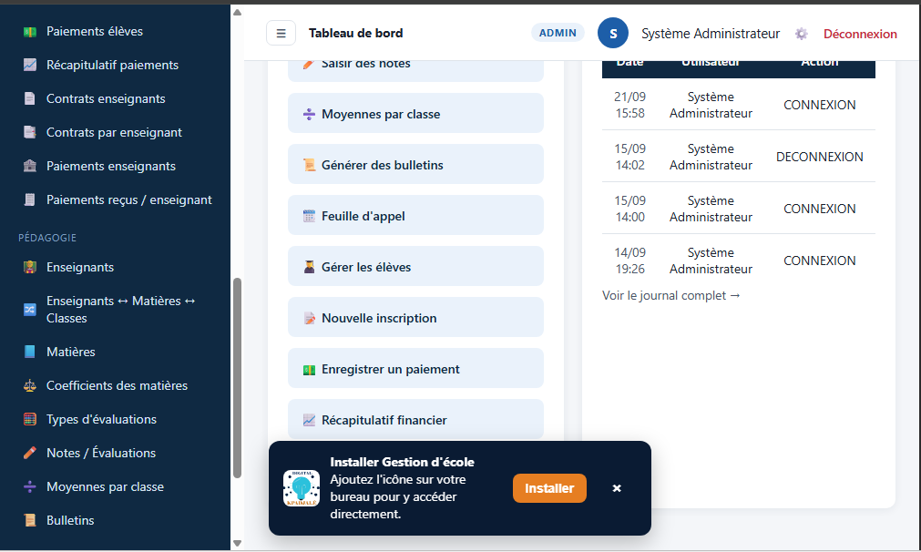This screenshot has height=552, width=921.
Task: Go to Coefficients des matières in sidebar
Action: click(115, 386)
